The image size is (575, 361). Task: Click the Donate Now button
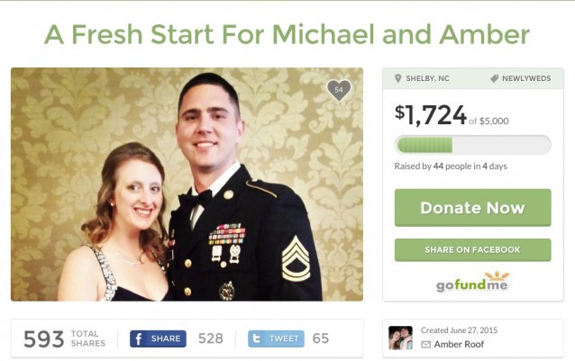[472, 208]
